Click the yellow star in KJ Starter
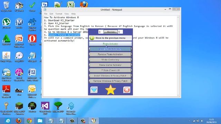Image resolution: width=221 pixels, height=124 pixels. point(110,90)
